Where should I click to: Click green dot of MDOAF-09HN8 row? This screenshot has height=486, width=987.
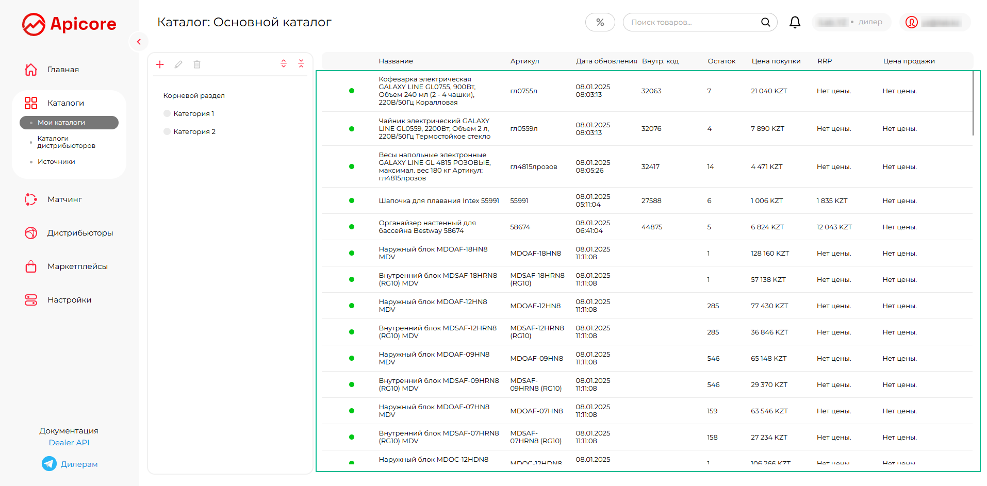pyautogui.click(x=352, y=358)
